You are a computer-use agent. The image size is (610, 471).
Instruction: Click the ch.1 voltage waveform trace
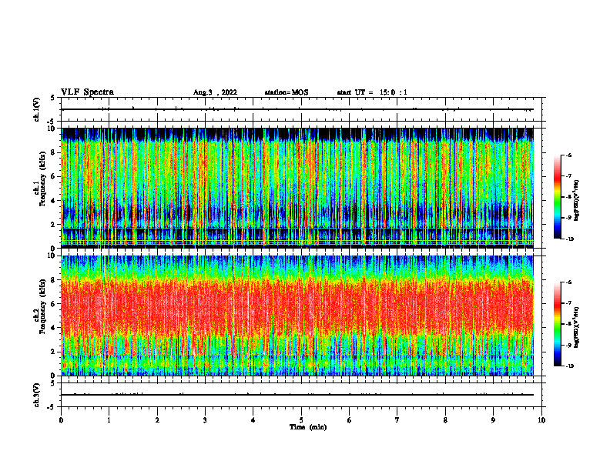tap(297, 109)
